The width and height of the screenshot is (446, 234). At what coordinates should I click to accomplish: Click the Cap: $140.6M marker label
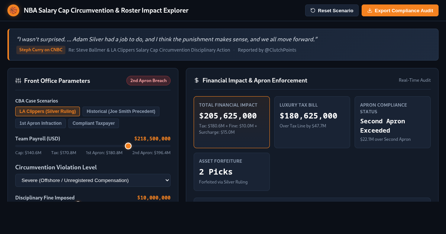(28, 153)
